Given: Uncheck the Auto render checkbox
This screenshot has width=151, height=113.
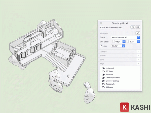Looking at the screenshot, I should pos(101,46).
